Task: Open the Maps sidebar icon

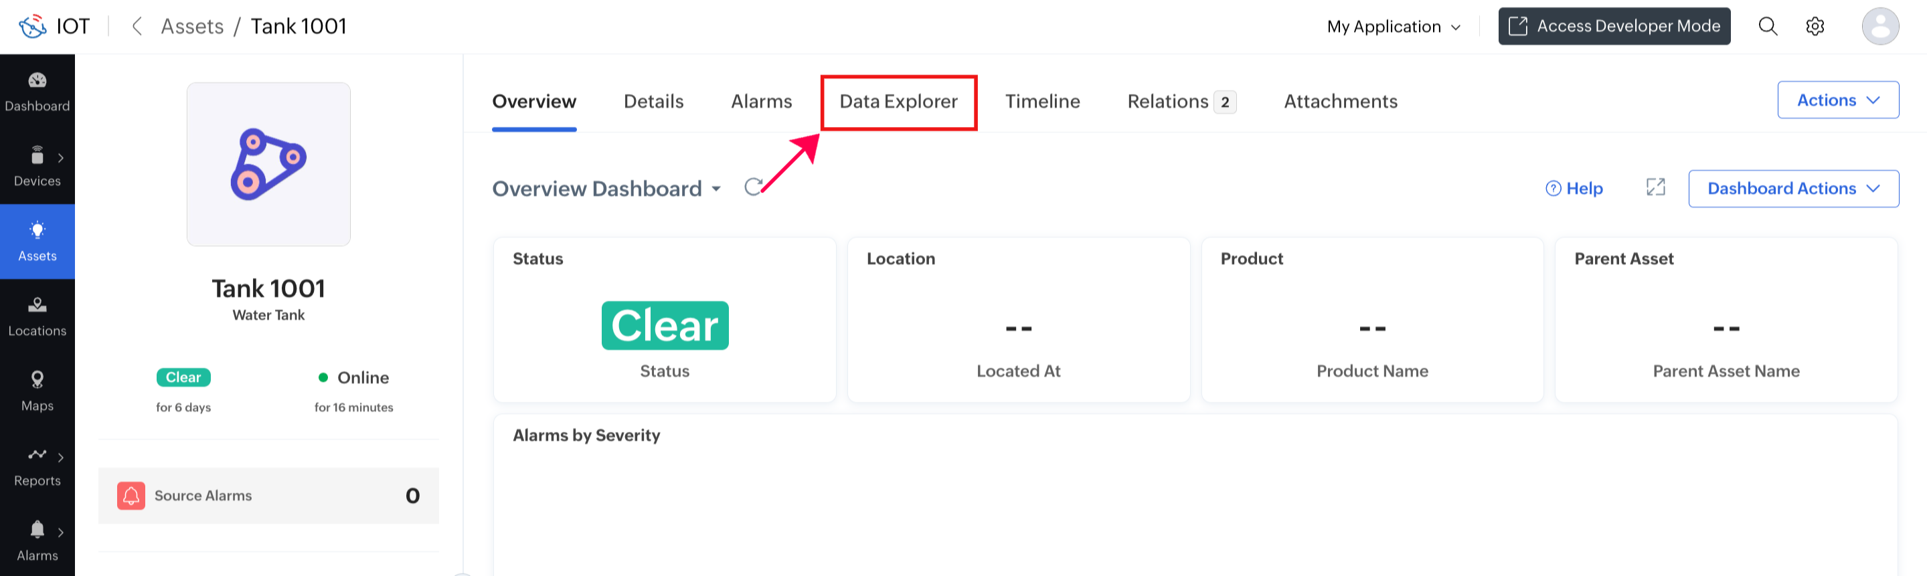Action: click(37, 379)
